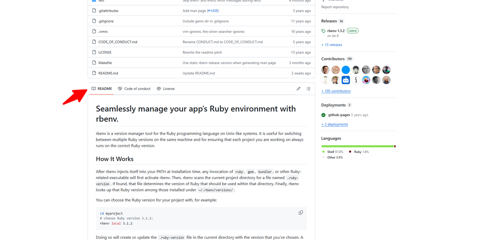Click the 'Languages' sidebar heading

[x=331, y=138]
